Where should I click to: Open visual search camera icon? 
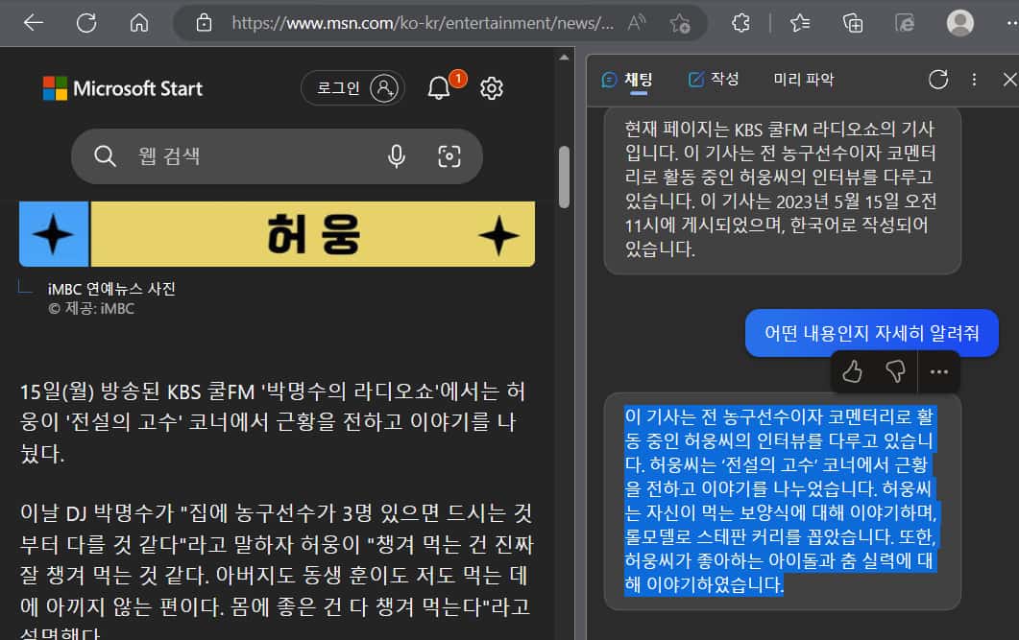[x=449, y=156]
